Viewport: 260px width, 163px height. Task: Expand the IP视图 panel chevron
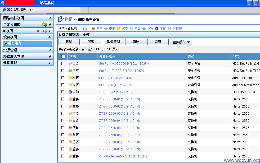click(x=50, y=31)
